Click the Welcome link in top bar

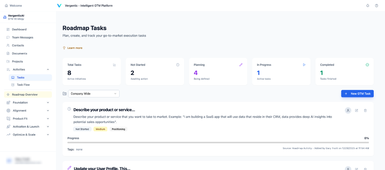coord(16,5)
